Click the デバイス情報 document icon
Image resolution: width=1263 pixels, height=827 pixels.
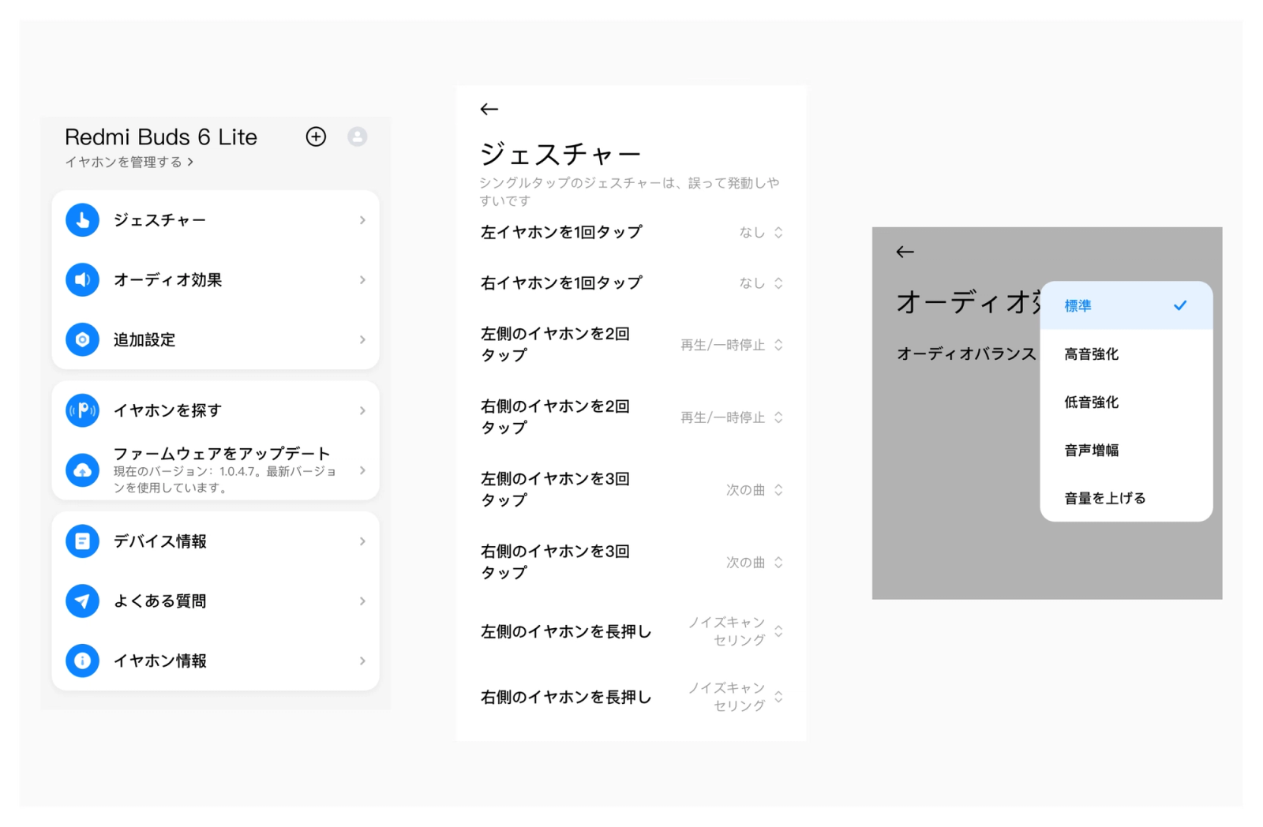(x=82, y=541)
